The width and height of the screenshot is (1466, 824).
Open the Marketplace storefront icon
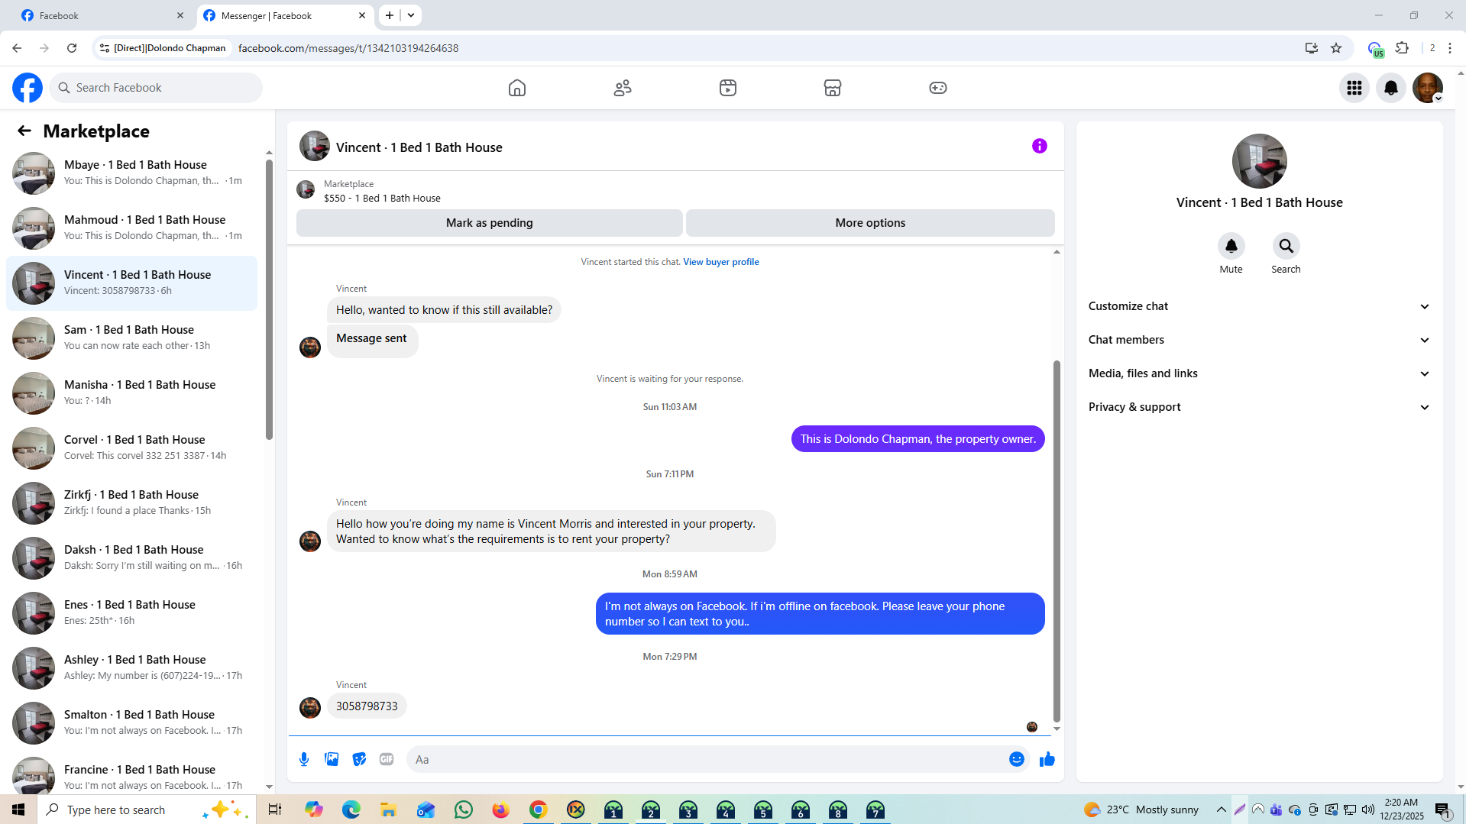833,88
